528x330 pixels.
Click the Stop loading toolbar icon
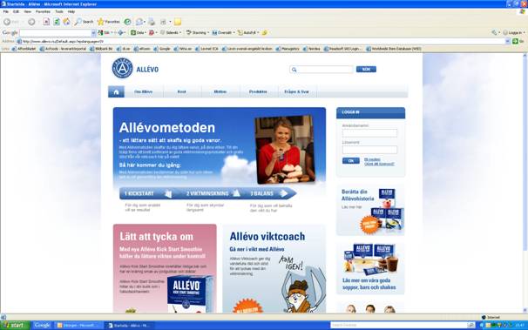coord(46,22)
